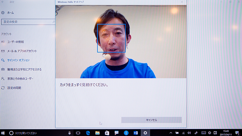The height and width of the screenshot is (136, 242).
Task: Click the link icon in system tray
Action: 196,133
